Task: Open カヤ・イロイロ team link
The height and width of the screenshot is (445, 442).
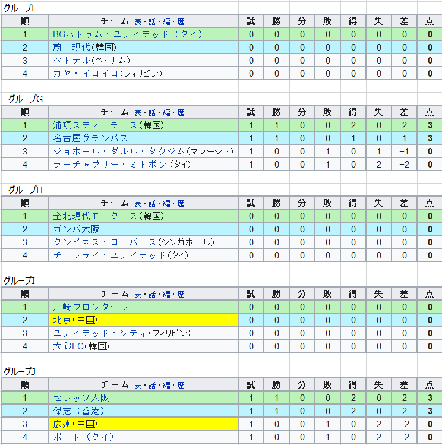Action: pos(86,74)
